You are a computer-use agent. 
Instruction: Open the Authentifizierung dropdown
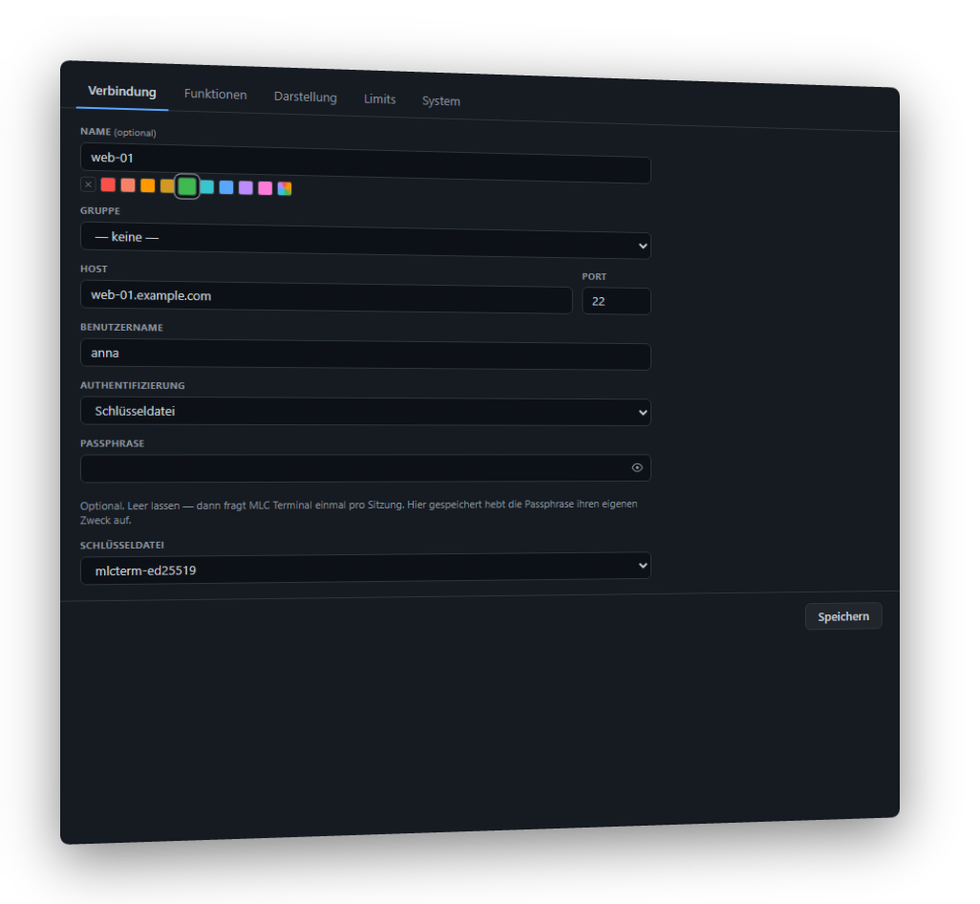point(366,412)
